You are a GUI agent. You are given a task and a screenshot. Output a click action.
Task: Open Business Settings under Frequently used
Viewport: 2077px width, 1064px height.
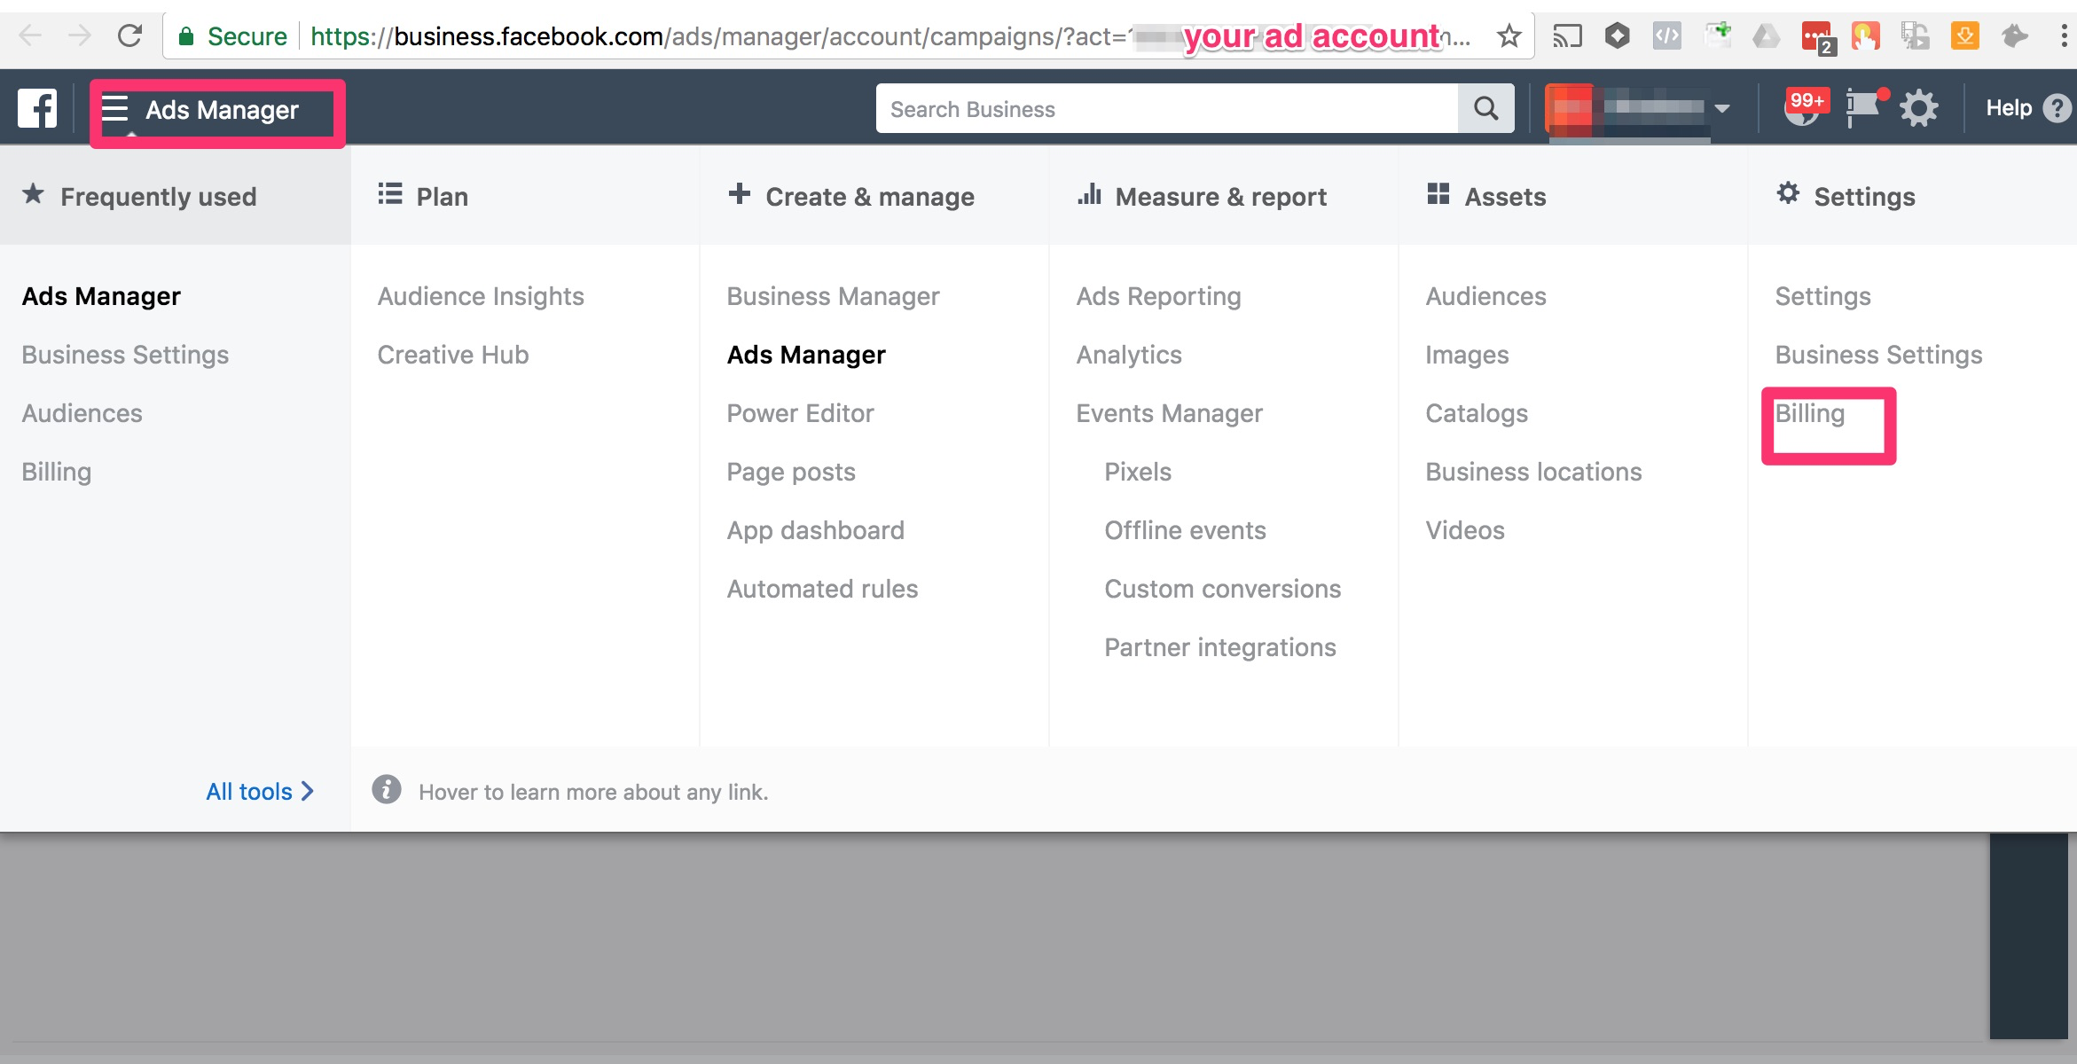coord(125,355)
